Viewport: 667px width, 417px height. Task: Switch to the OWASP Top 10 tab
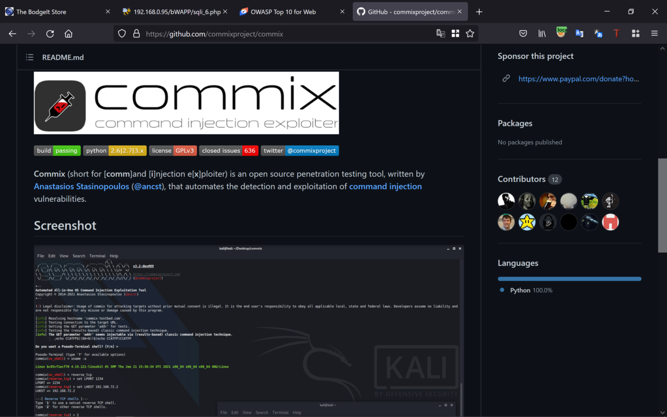point(278,11)
